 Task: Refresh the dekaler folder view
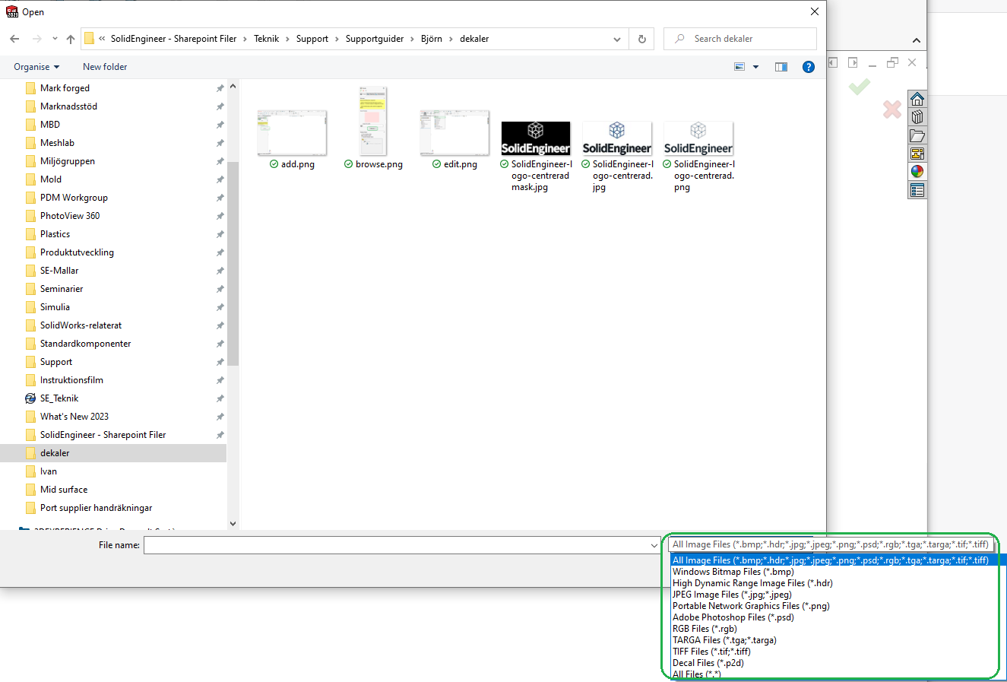(x=642, y=39)
